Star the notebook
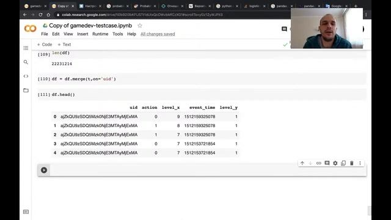 140,26
